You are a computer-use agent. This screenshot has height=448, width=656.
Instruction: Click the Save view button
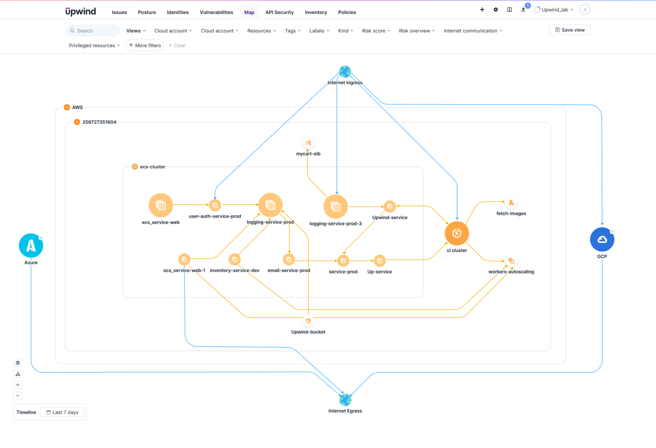click(x=570, y=29)
